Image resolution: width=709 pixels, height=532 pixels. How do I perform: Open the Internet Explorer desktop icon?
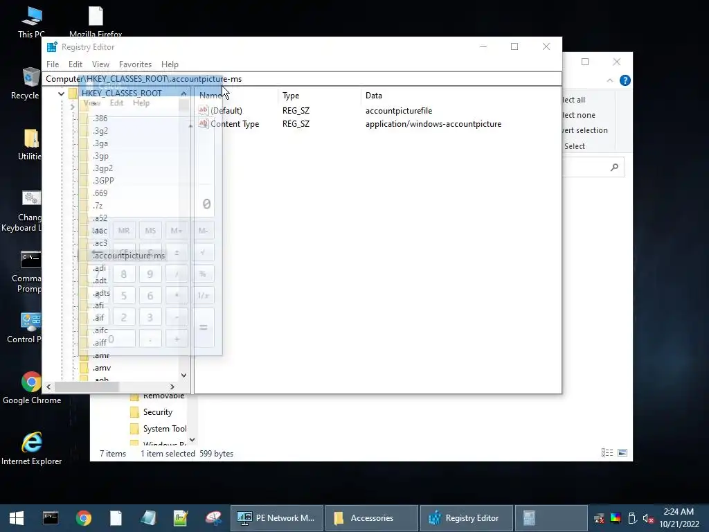(x=32, y=448)
